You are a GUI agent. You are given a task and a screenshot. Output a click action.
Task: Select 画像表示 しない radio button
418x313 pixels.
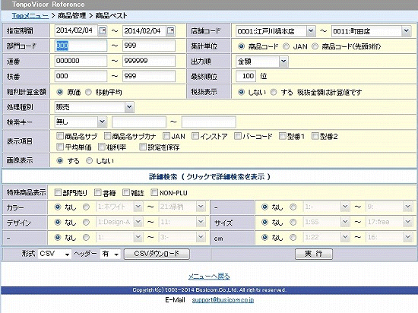click(x=89, y=160)
